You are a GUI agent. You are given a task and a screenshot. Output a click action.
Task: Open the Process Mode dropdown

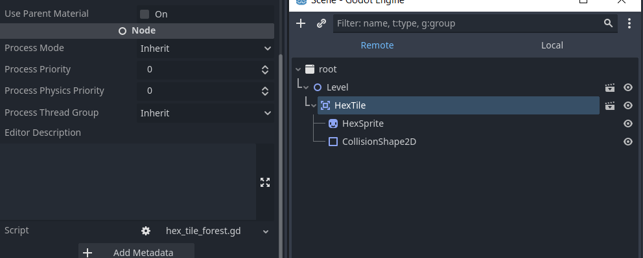click(x=205, y=48)
